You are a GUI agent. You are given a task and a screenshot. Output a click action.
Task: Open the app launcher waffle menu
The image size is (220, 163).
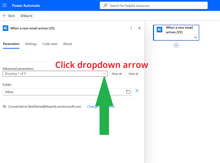point(5,6)
